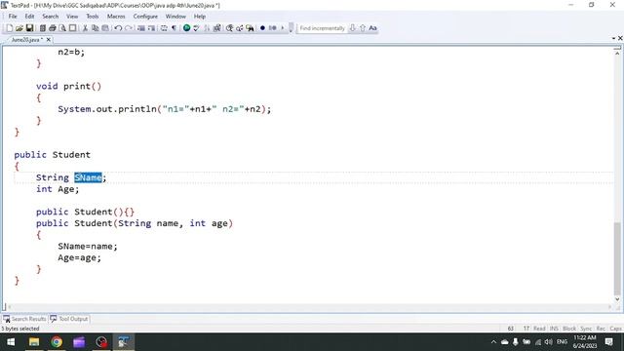The width and height of the screenshot is (624, 351).
Task: Print the document via printer icon
Action: pos(52,28)
